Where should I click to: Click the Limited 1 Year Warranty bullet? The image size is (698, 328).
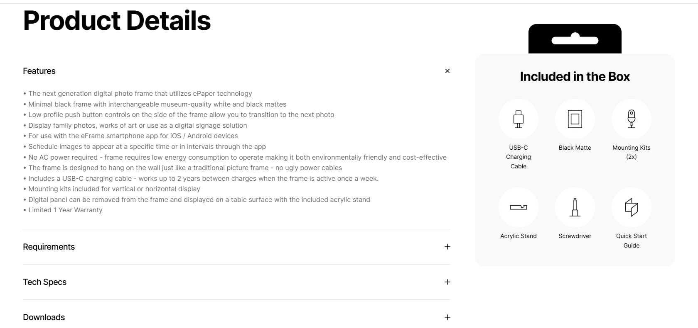pos(65,210)
